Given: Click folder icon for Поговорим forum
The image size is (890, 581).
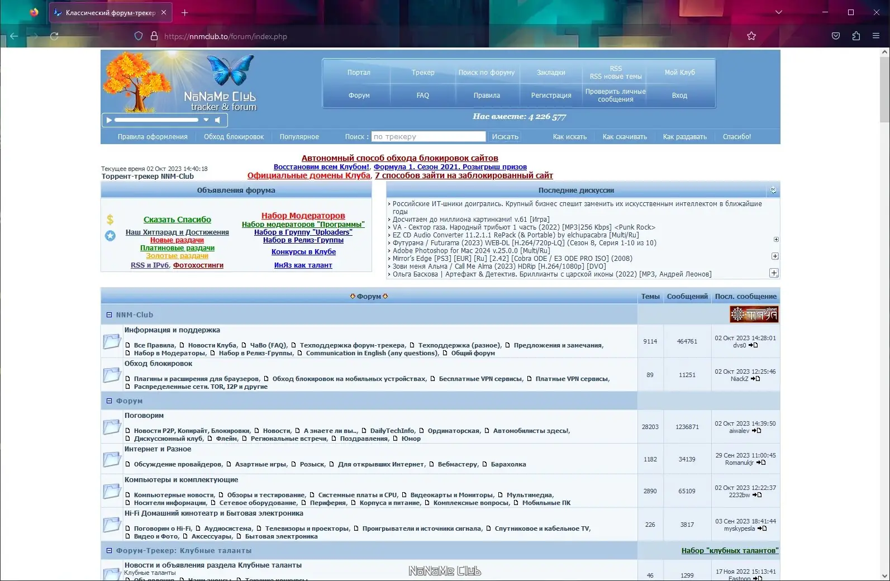Looking at the screenshot, I should click(112, 427).
